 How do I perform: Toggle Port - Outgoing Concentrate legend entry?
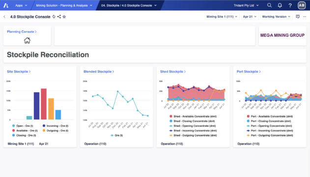coord(270,135)
